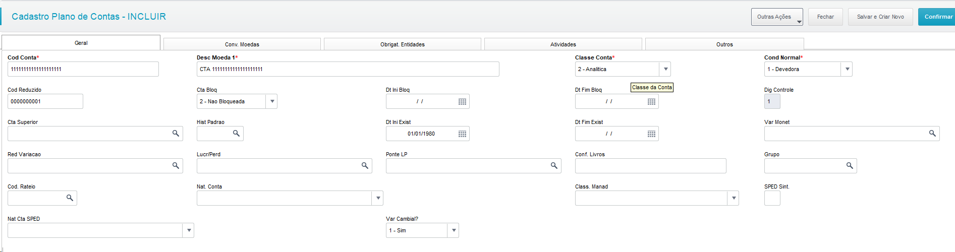Open calendar for Dt Fim Bloq
Viewport: 955px width, 252px height.
coord(651,102)
